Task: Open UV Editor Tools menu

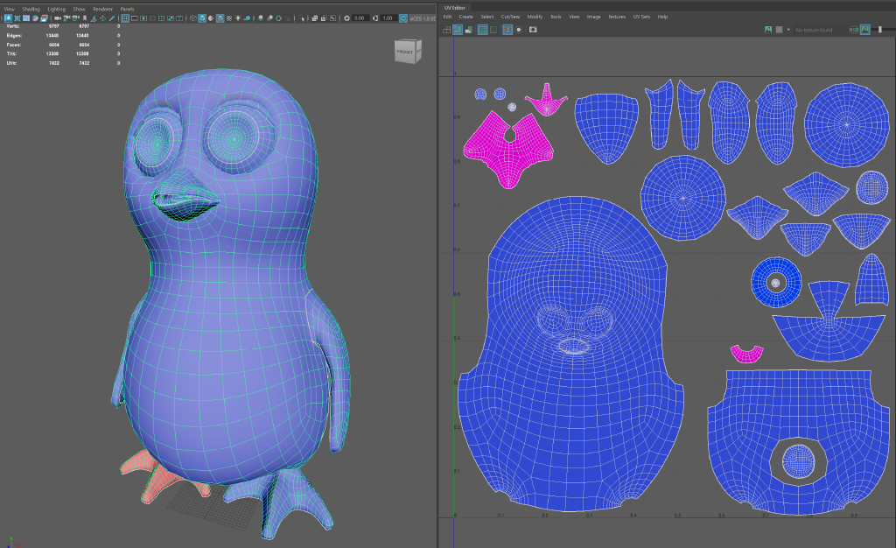Action: pyautogui.click(x=556, y=17)
